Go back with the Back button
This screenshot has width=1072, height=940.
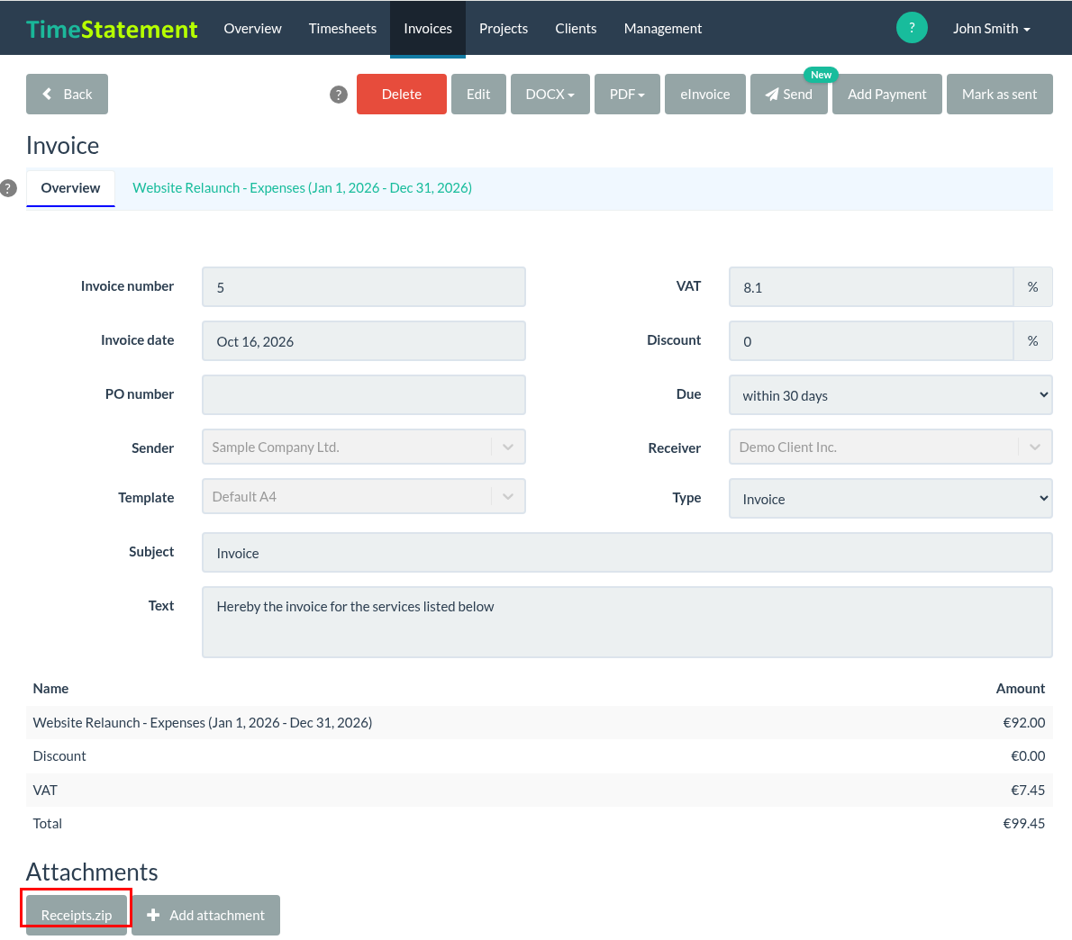click(67, 95)
